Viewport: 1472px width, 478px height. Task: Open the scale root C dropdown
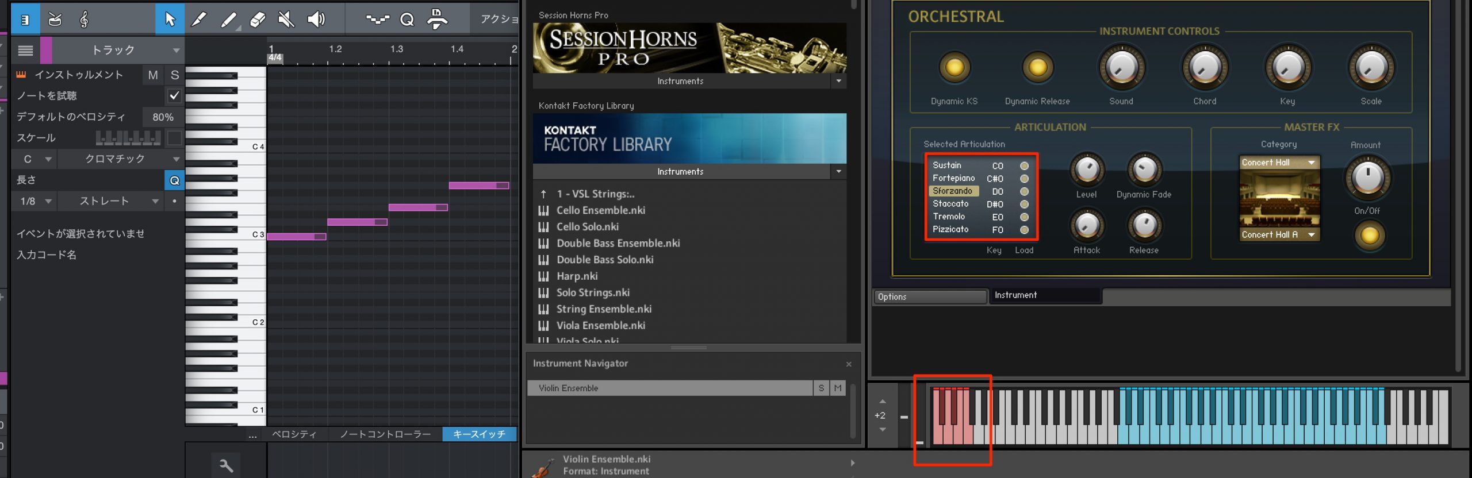(x=34, y=159)
